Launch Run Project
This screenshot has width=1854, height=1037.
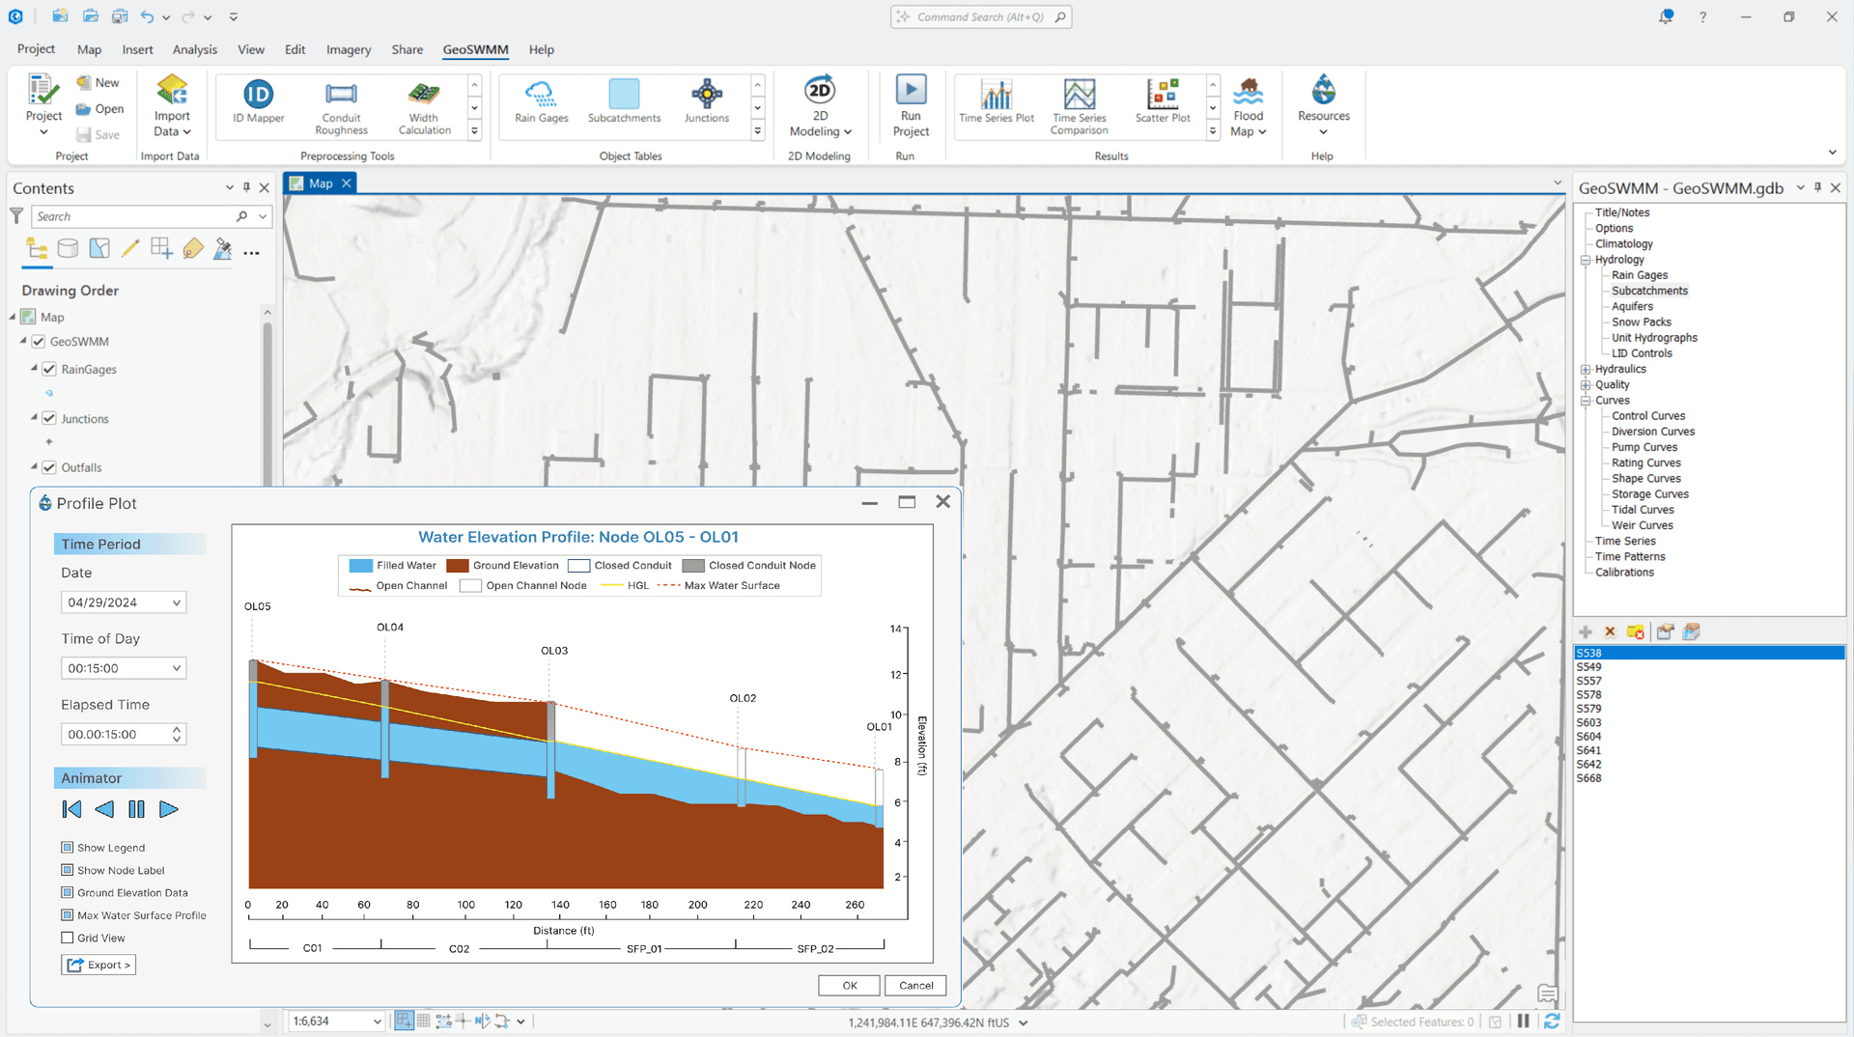point(911,104)
